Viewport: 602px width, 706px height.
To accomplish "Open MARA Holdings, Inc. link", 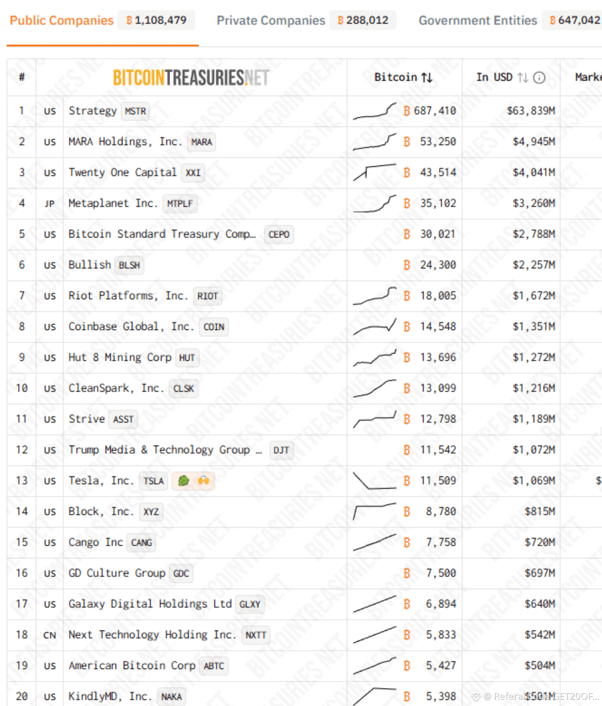I will (x=125, y=142).
